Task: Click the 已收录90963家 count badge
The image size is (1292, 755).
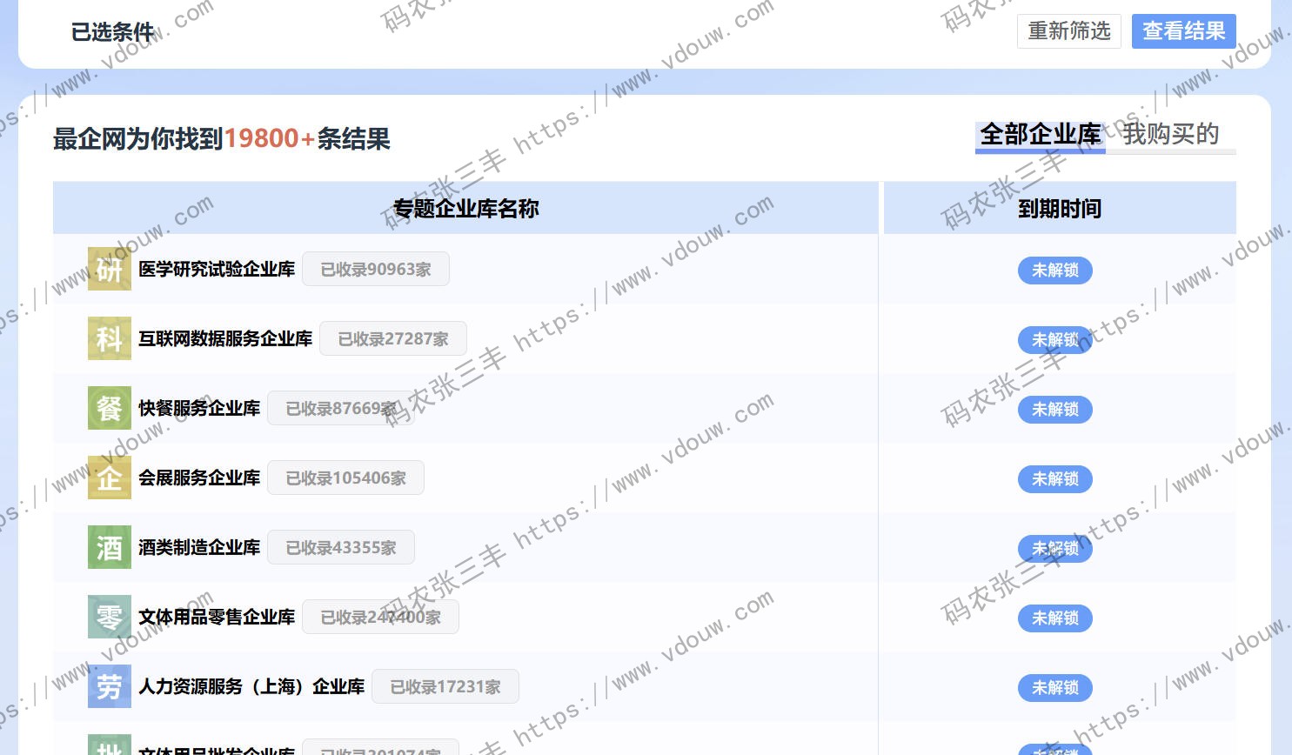Action: [376, 270]
